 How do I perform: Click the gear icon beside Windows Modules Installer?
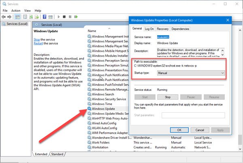pos(89,56)
